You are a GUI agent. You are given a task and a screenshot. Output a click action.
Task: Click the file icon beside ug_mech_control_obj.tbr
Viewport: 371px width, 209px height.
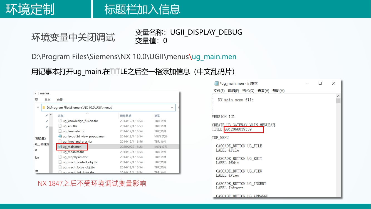coord(60,162)
